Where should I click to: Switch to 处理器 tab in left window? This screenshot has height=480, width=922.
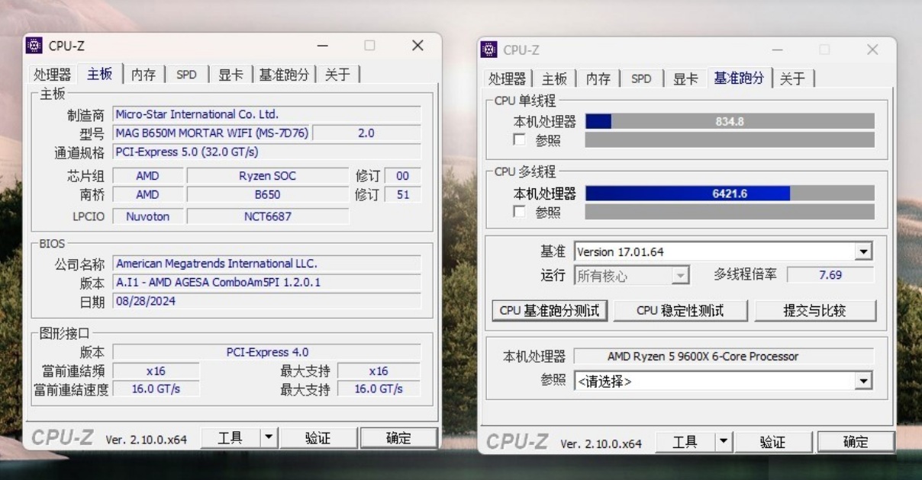52,75
